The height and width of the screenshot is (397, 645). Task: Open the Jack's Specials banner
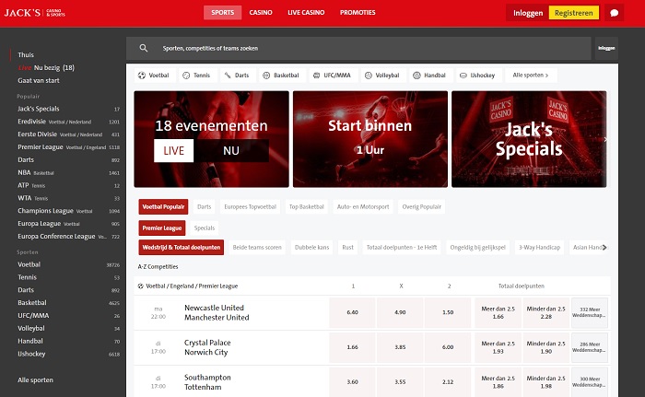point(529,139)
